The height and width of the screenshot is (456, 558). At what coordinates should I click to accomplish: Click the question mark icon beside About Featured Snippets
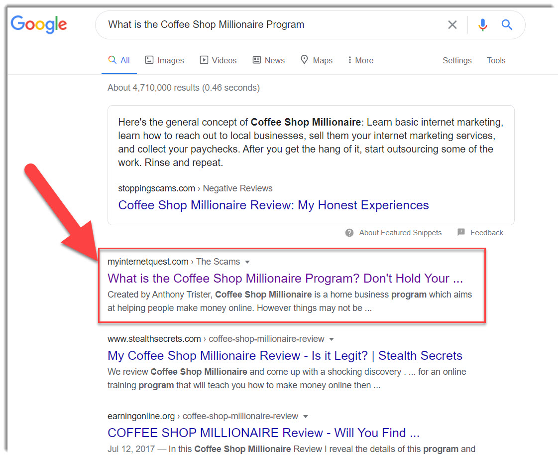[x=349, y=233]
